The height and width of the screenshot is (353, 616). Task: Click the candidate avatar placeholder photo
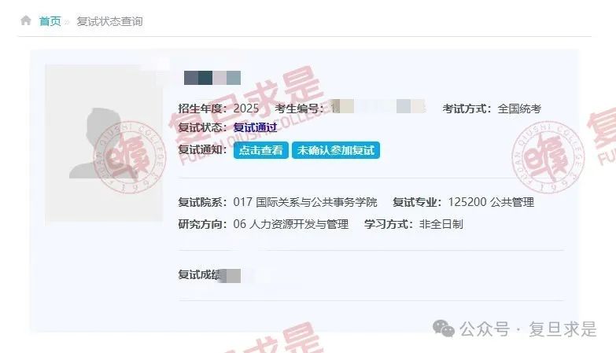(x=104, y=145)
